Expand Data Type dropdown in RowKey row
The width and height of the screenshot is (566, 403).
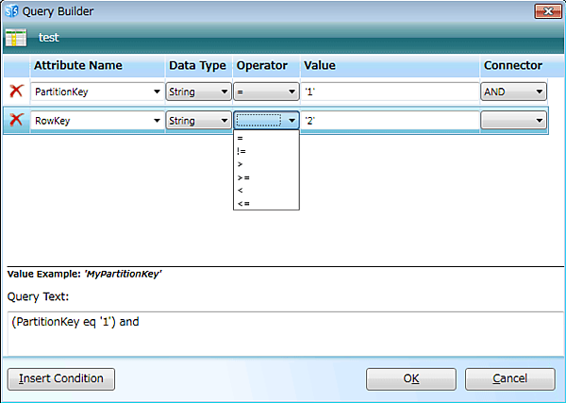[x=224, y=121]
